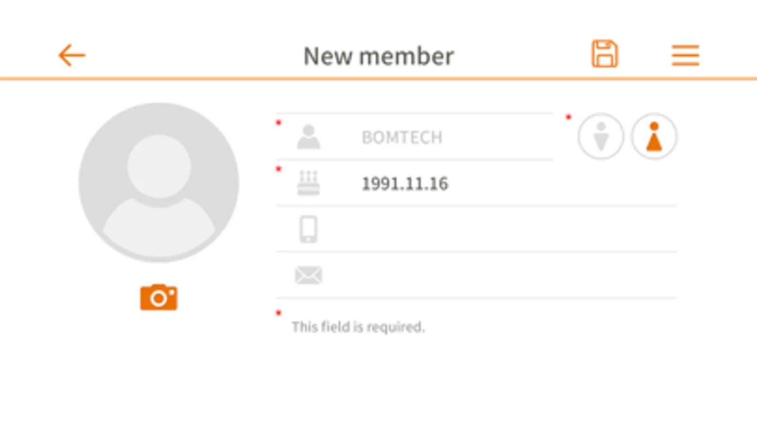Click the birthday cake icon
The image size is (757, 426).
pos(308,183)
